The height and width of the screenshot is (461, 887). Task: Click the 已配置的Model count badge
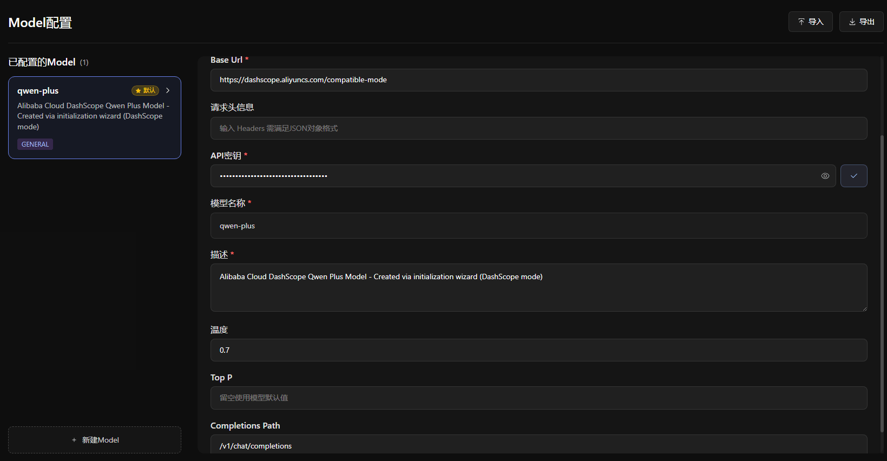pyautogui.click(x=84, y=63)
